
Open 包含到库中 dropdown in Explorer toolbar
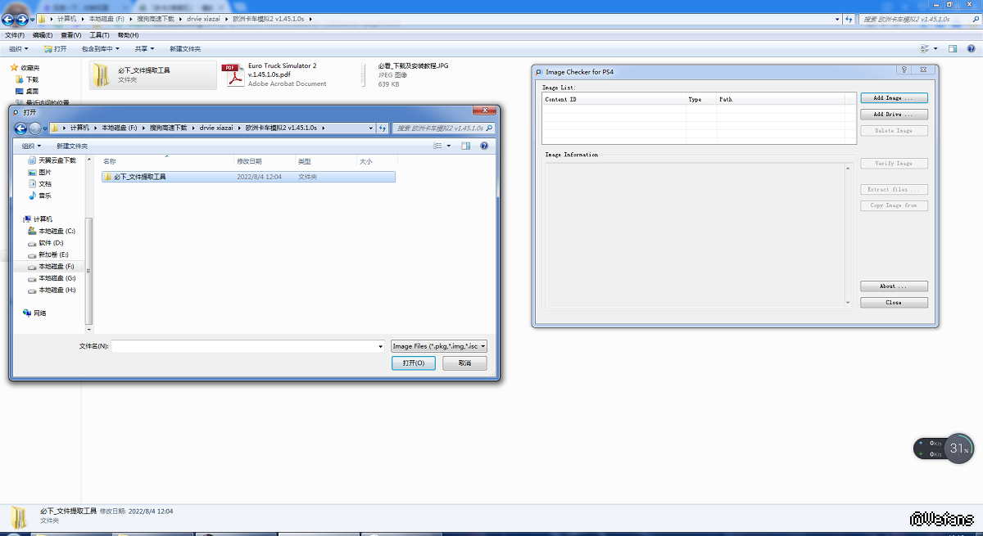pyautogui.click(x=100, y=49)
